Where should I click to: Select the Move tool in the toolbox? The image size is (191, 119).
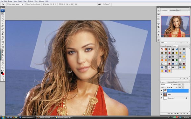[x=3, y=14]
